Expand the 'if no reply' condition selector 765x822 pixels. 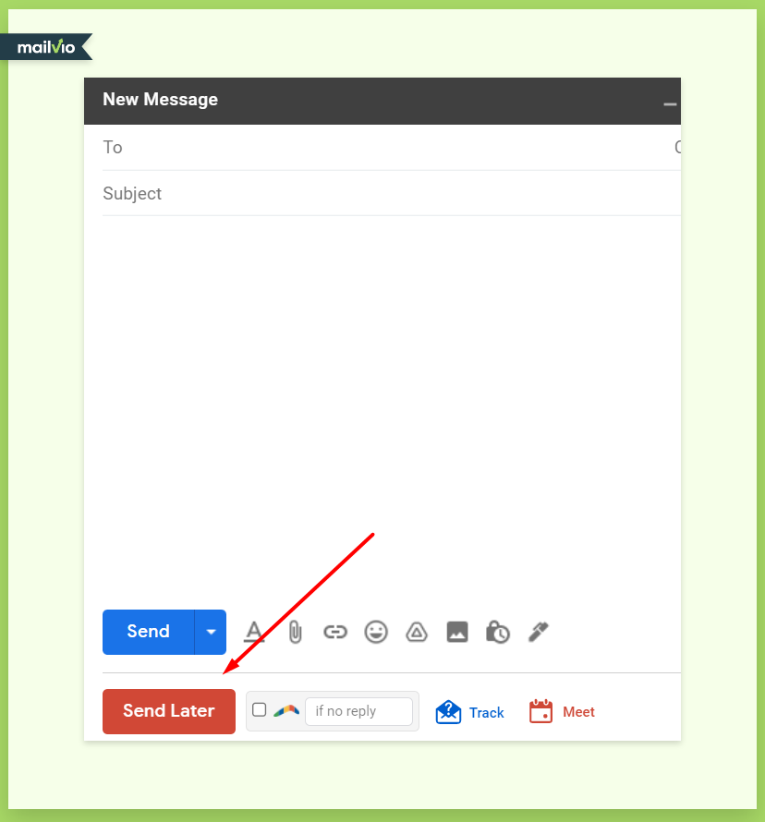coord(359,711)
